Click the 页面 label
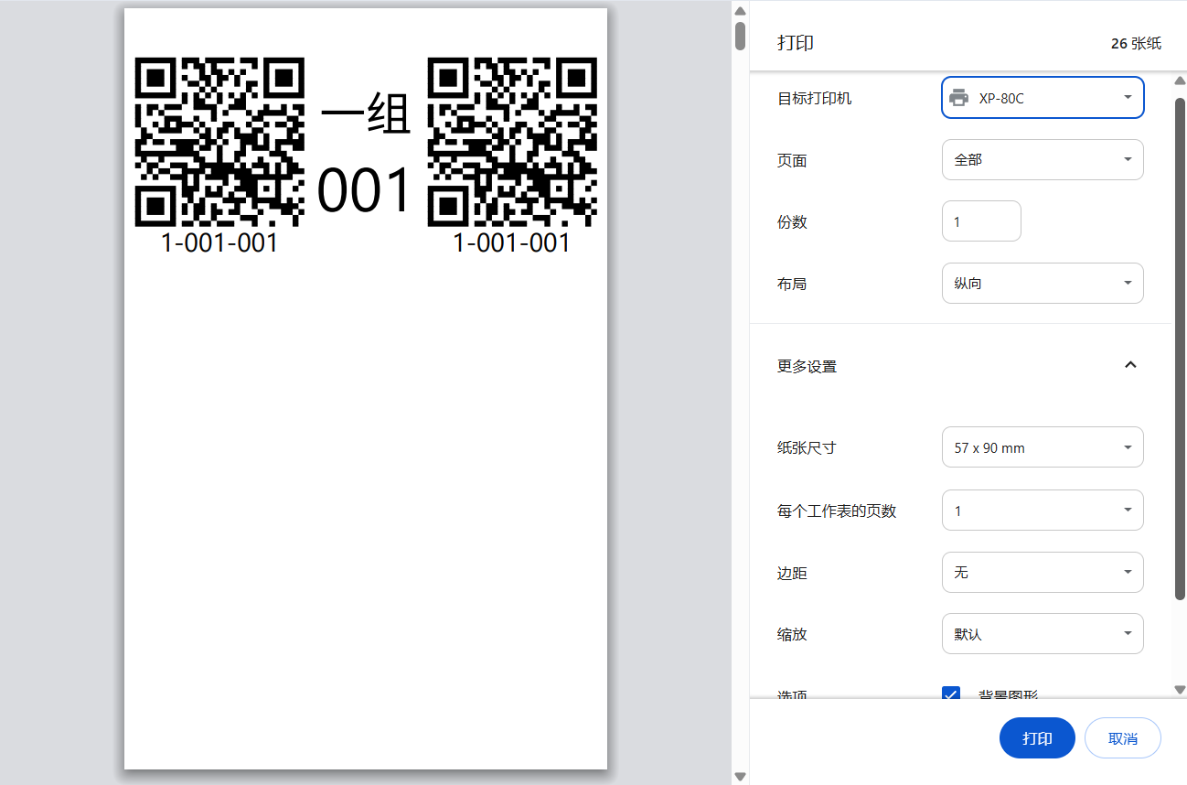Screen dimensions: 1187x785 coord(792,160)
